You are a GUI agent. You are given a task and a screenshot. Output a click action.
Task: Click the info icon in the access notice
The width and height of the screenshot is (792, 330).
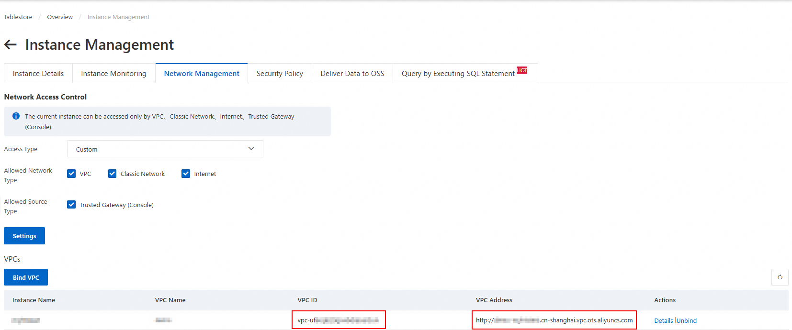click(16, 116)
